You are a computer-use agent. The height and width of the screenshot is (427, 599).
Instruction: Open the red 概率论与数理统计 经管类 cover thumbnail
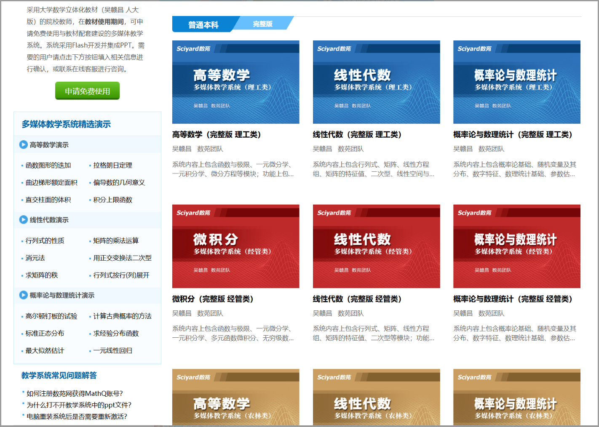pos(517,246)
